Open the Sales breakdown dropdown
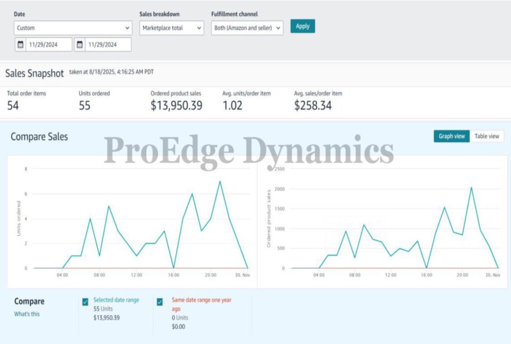This screenshot has height=344, width=511. click(x=172, y=28)
